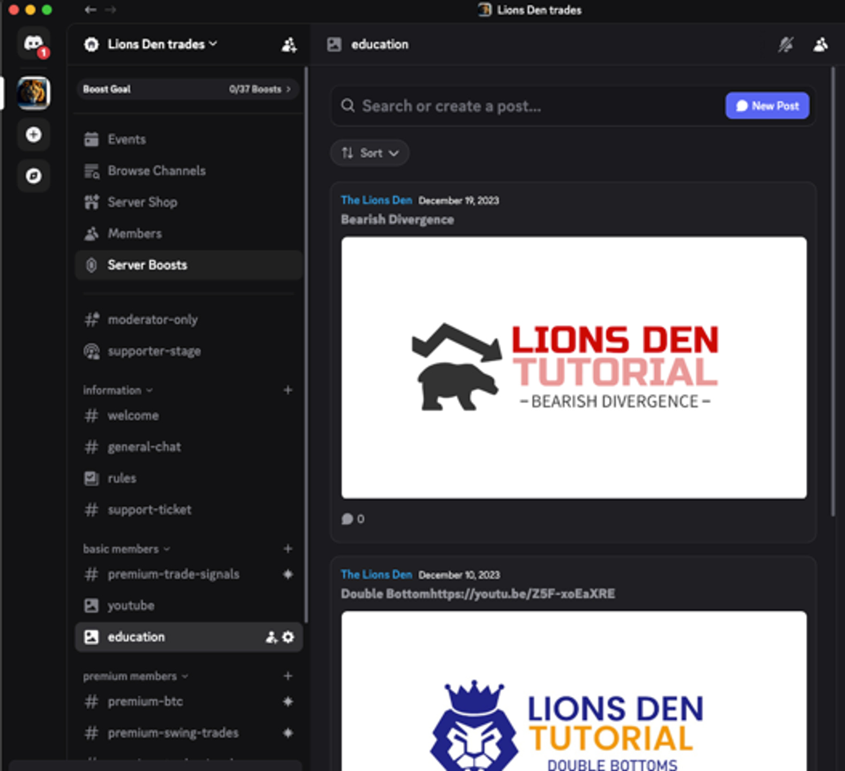Collapse the information category
This screenshot has height=771, width=845.
click(x=118, y=390)
